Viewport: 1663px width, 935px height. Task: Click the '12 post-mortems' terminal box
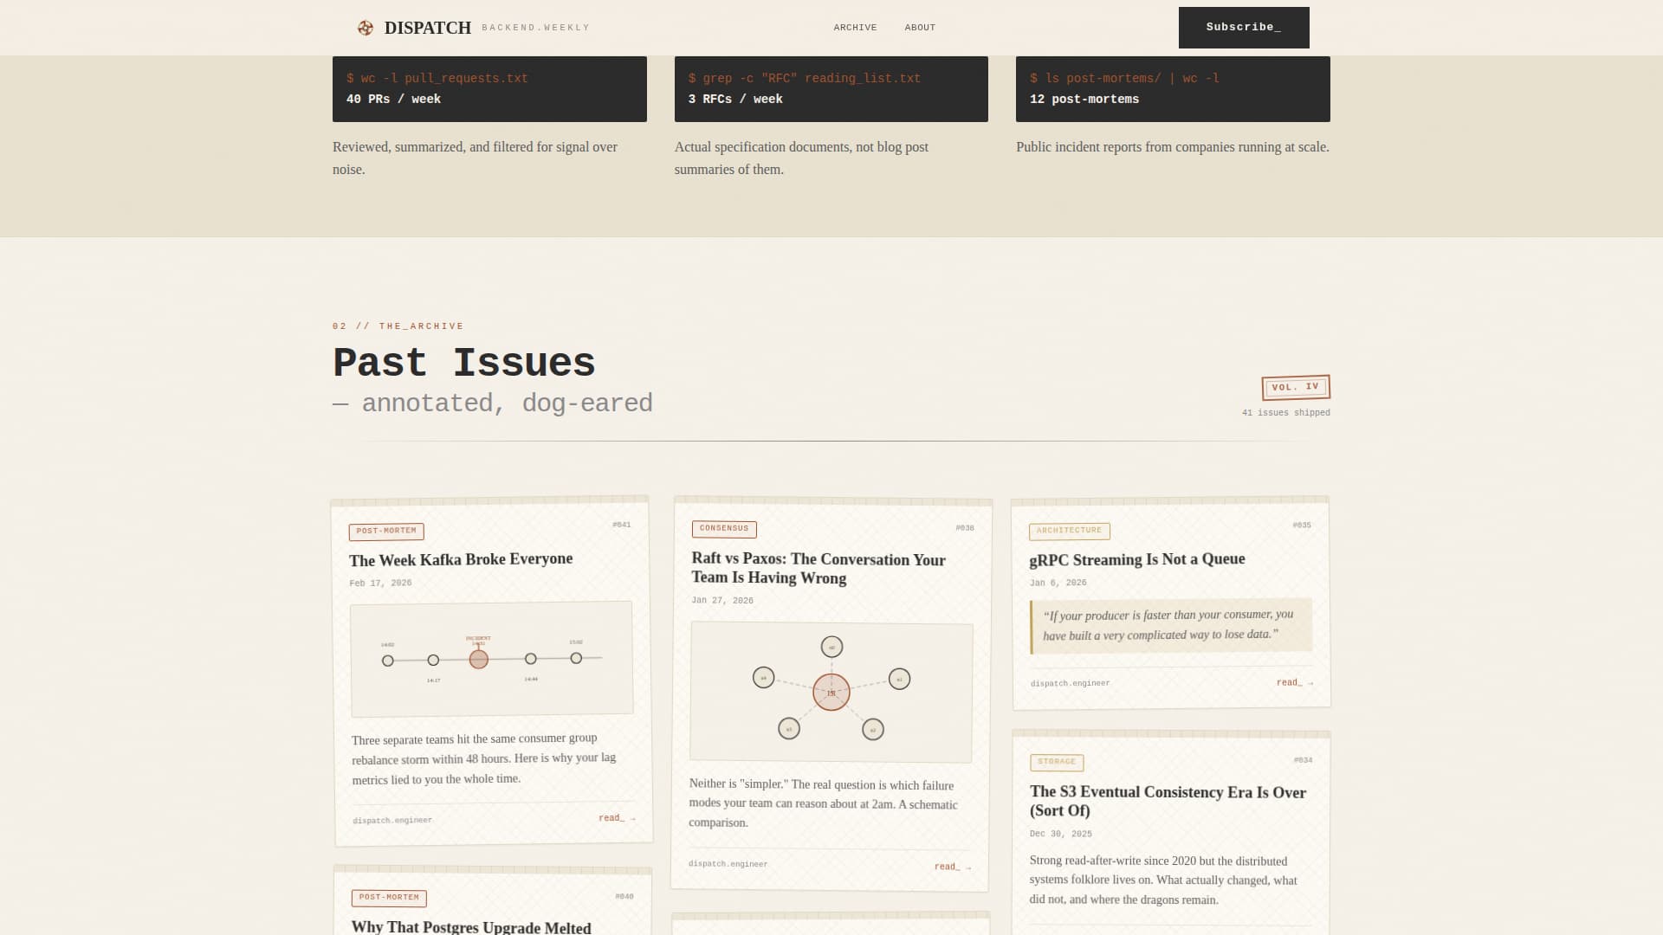(1173, 89)
